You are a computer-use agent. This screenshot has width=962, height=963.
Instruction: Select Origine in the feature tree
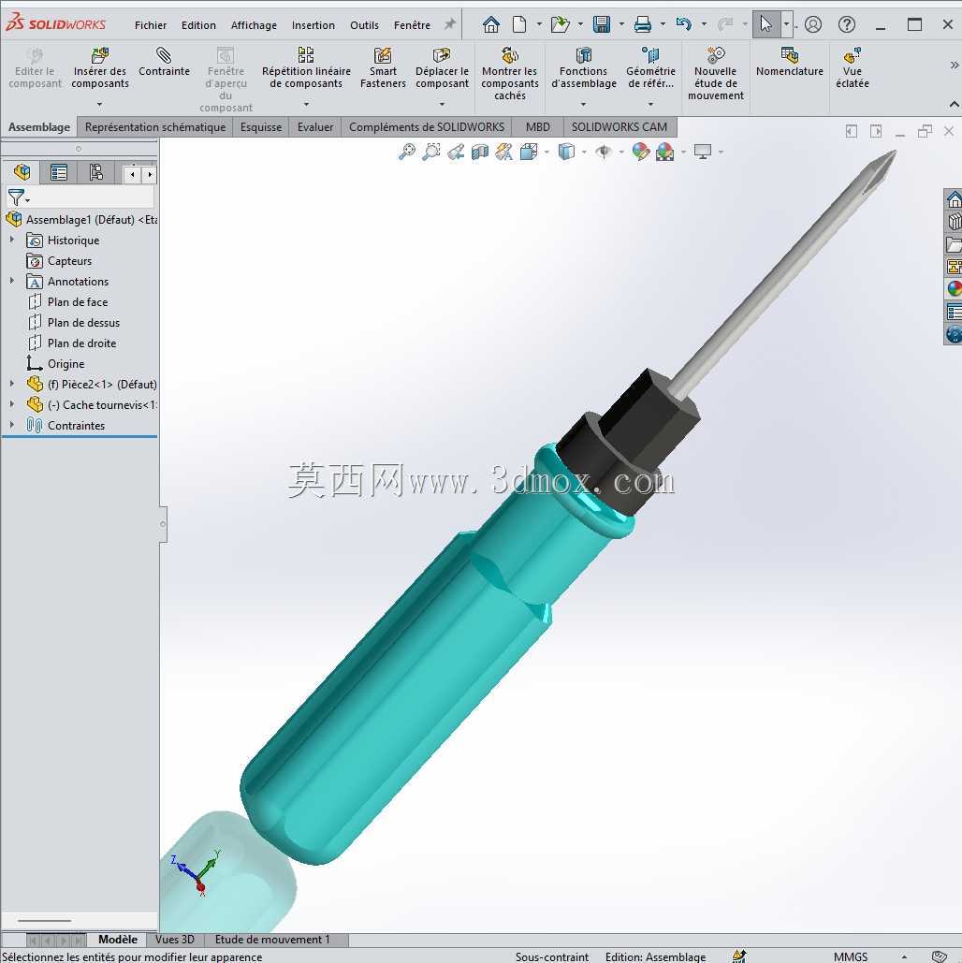(x=66, y=363)
